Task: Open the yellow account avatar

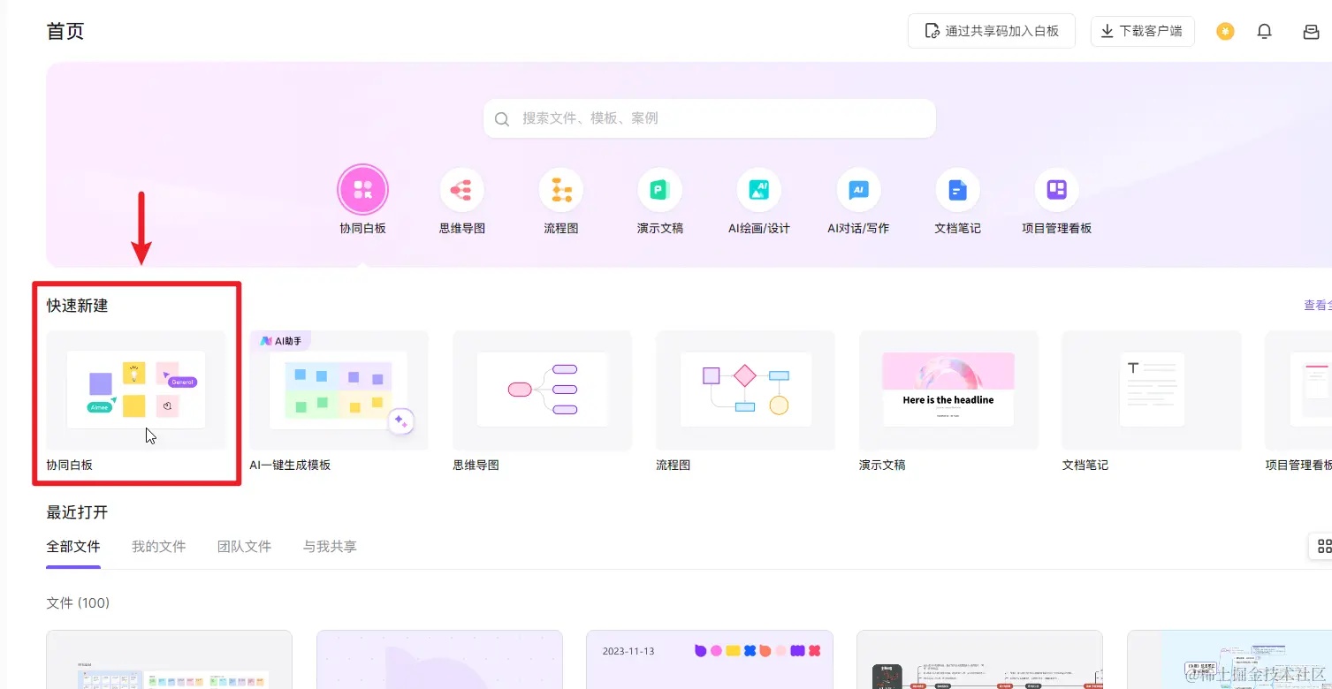Action: [x=1225, y=30]
